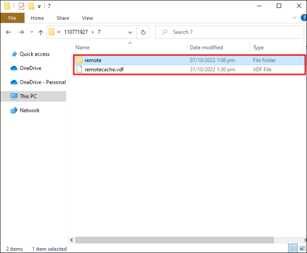This screenshot has width=307, height=253.
Task: Click the scroll-left arrow of the horizontal scrollbar
Action: click(x=72, y=240)
